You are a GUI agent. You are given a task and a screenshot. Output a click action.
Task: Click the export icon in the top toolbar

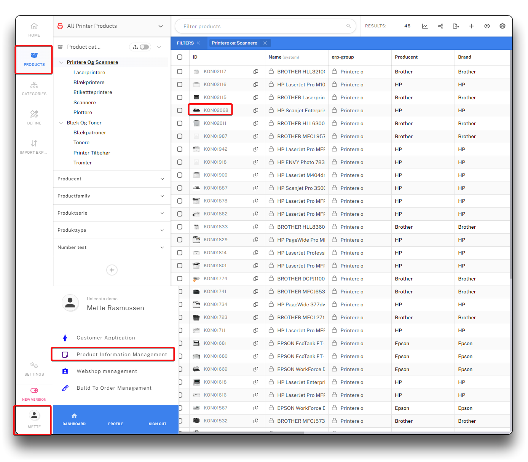[x=456, y=26]
